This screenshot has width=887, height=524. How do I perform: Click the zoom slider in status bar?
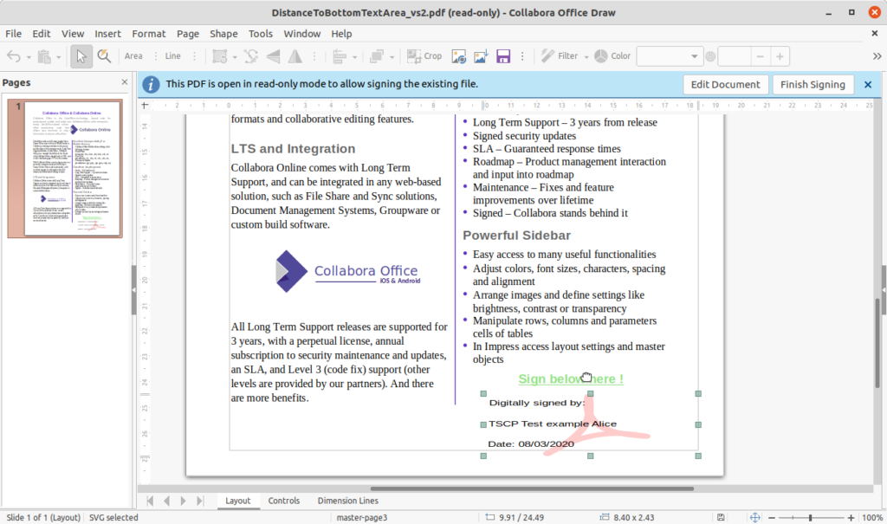810,517
